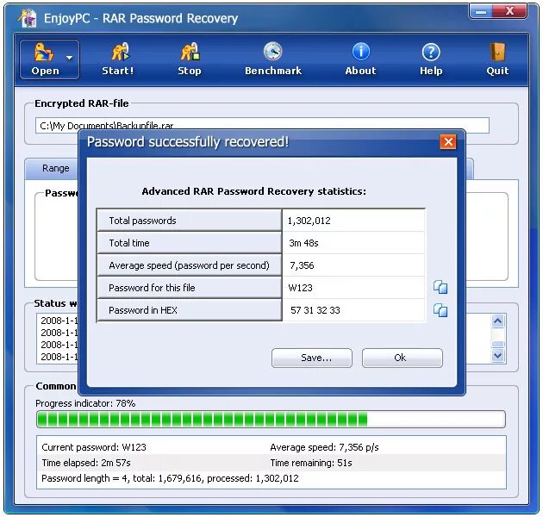The height and width of the screenshot is (517, 543).
Task: Click the Password for this file label
Action: pos(190,288)
